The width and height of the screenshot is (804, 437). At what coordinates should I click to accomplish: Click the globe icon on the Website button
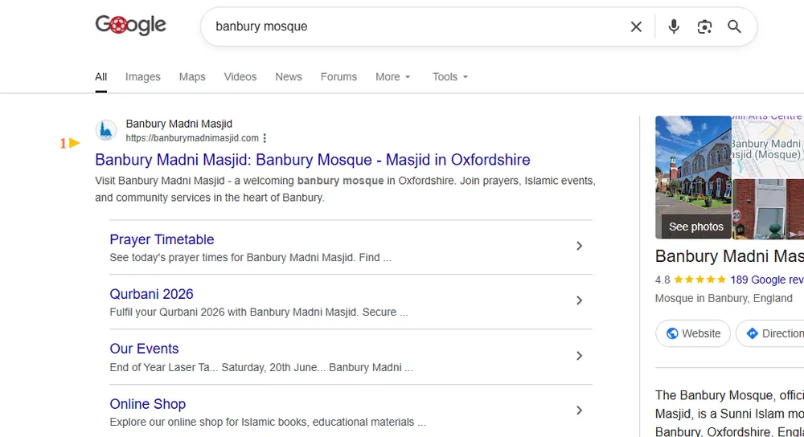click(671, 333)
